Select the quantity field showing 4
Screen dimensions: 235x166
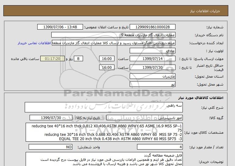tap(160, 147)
